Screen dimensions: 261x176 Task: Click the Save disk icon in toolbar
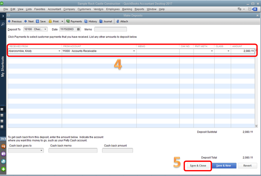(x=37, y=21)
